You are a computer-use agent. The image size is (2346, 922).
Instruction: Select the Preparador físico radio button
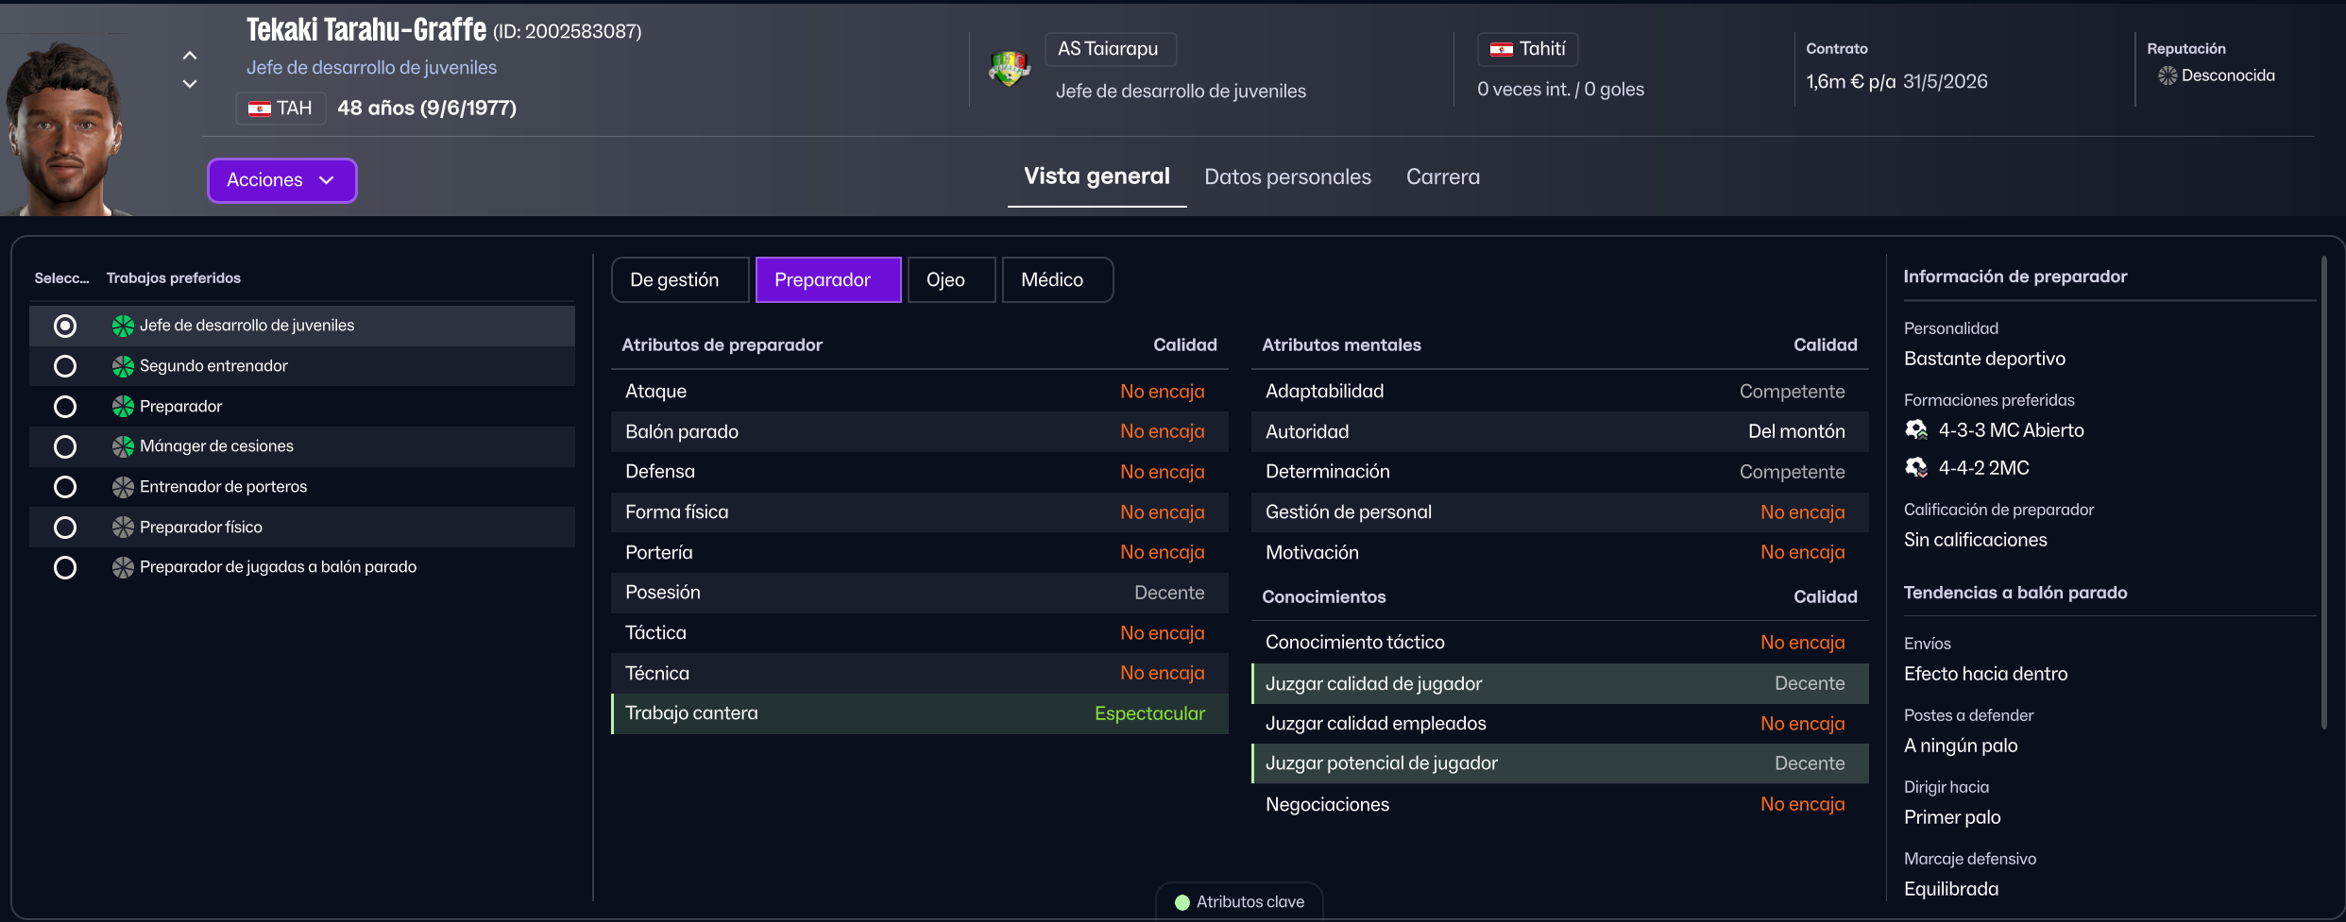(65, 528)
